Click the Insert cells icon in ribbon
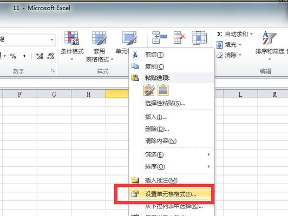This screenshot has width=288, height=216. 159,38
